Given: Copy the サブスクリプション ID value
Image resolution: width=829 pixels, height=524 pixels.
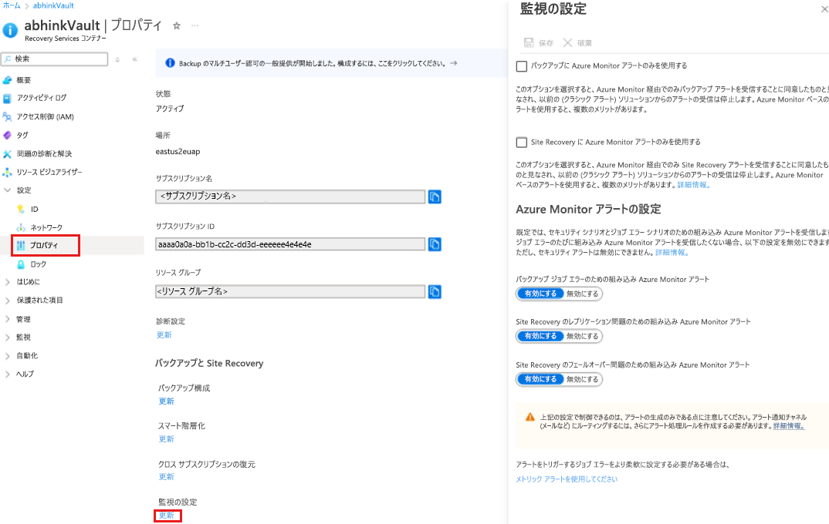Looking at the screenshot, I should pos(435,244).
